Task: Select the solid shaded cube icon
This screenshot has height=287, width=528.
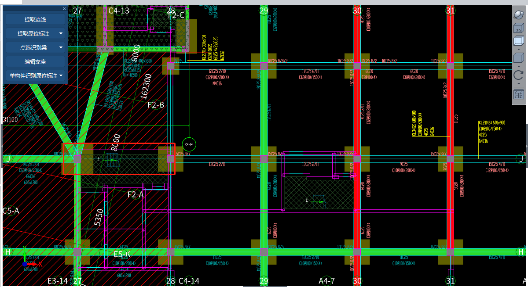Action: [x=519, y=58]
